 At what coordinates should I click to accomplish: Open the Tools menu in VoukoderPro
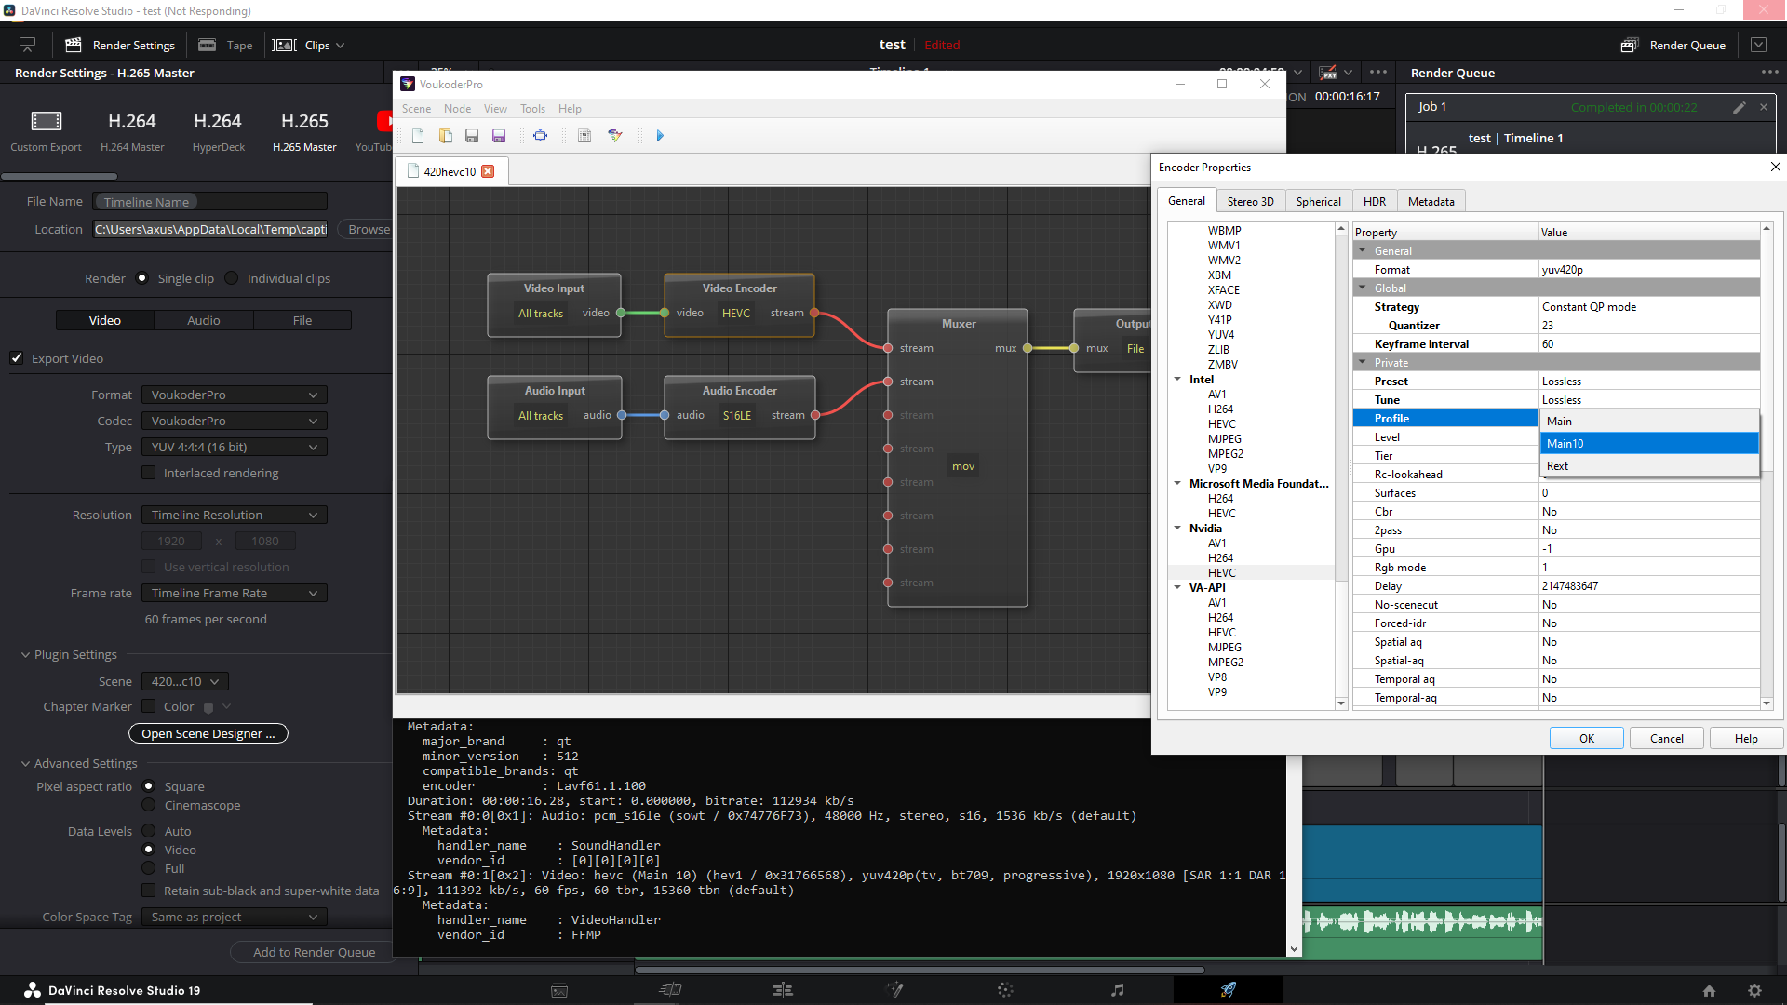(x=532, y=109)
